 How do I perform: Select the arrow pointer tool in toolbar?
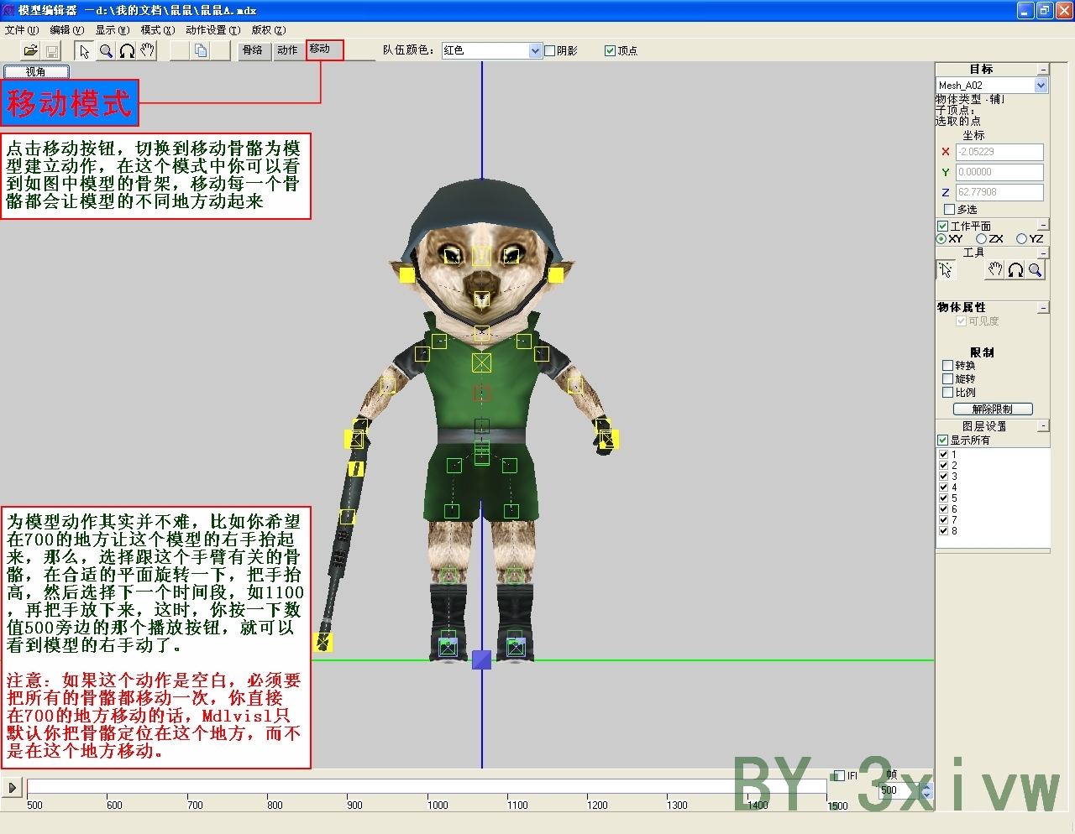(84, 50)
